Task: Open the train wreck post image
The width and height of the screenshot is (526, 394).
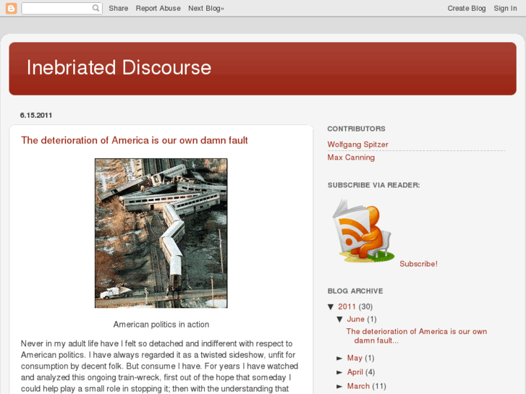Action: coord(161,233)
